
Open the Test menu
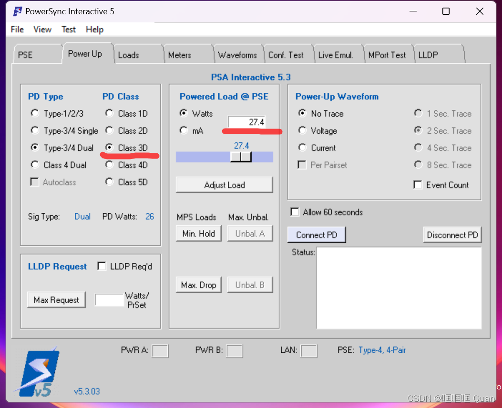[68, 30]
